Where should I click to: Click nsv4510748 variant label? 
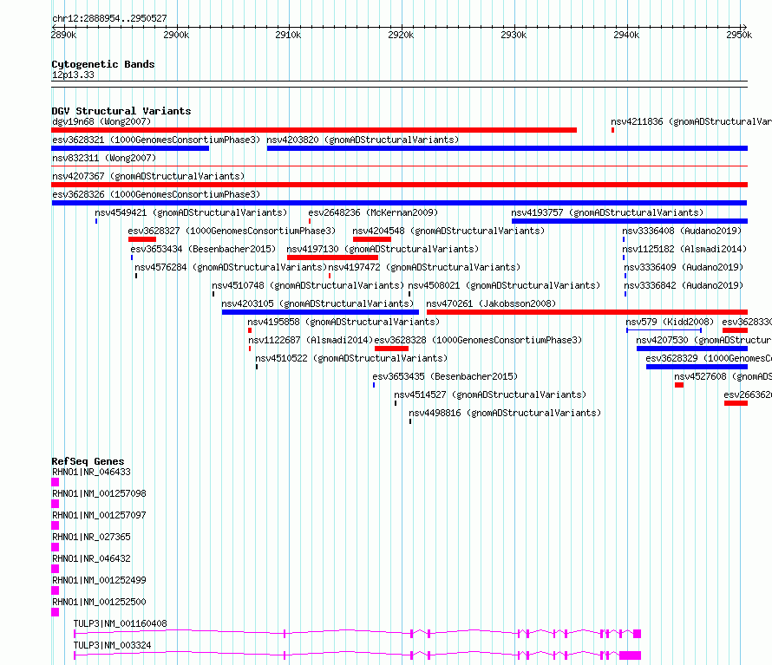(308, 285)
